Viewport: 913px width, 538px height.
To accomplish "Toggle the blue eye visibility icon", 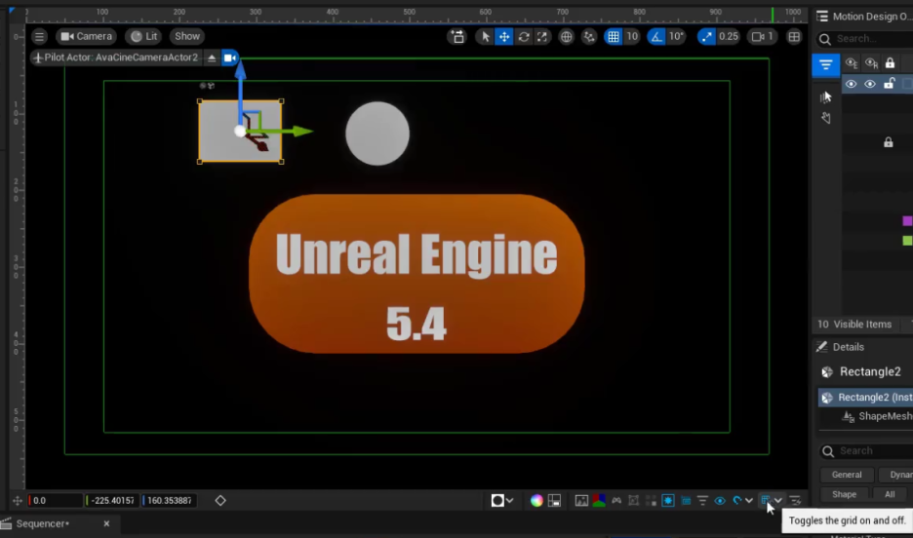I will tap(720, 500).
